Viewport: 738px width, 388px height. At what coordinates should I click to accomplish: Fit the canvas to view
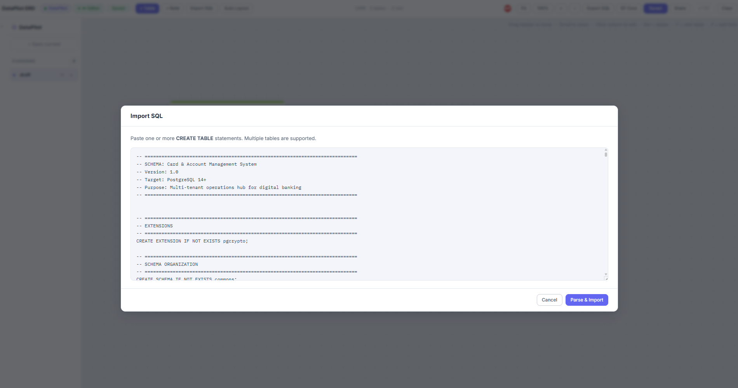pyautogui.click(x=524, y=8)
